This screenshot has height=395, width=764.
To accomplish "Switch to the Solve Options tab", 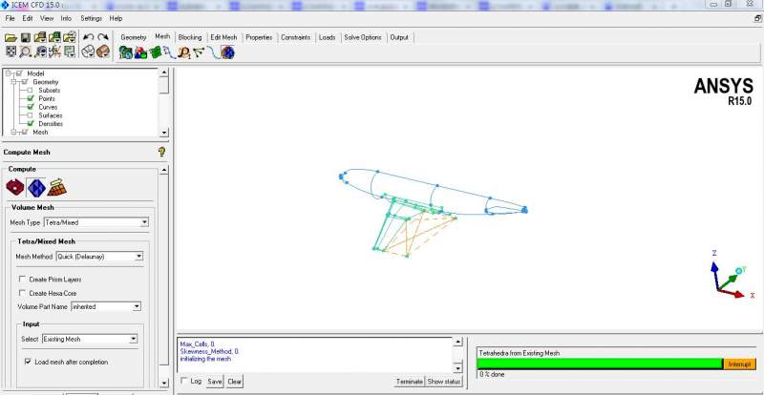I will coord(363,37).
